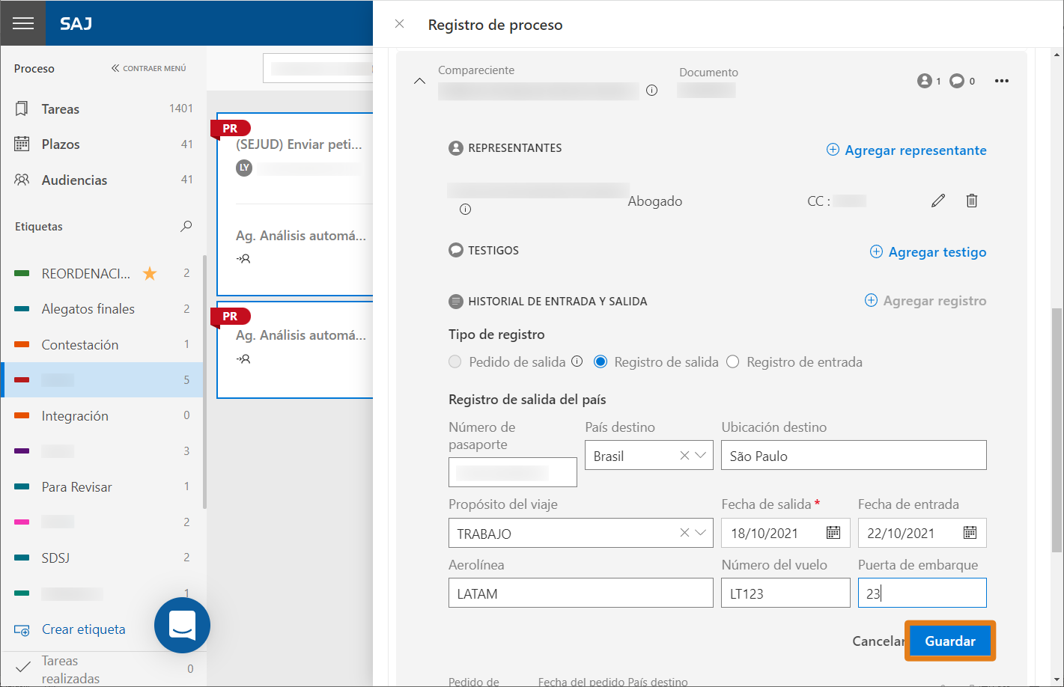
Task: Click the Ubicación destino São Paulo field
Action: [854, 455]
